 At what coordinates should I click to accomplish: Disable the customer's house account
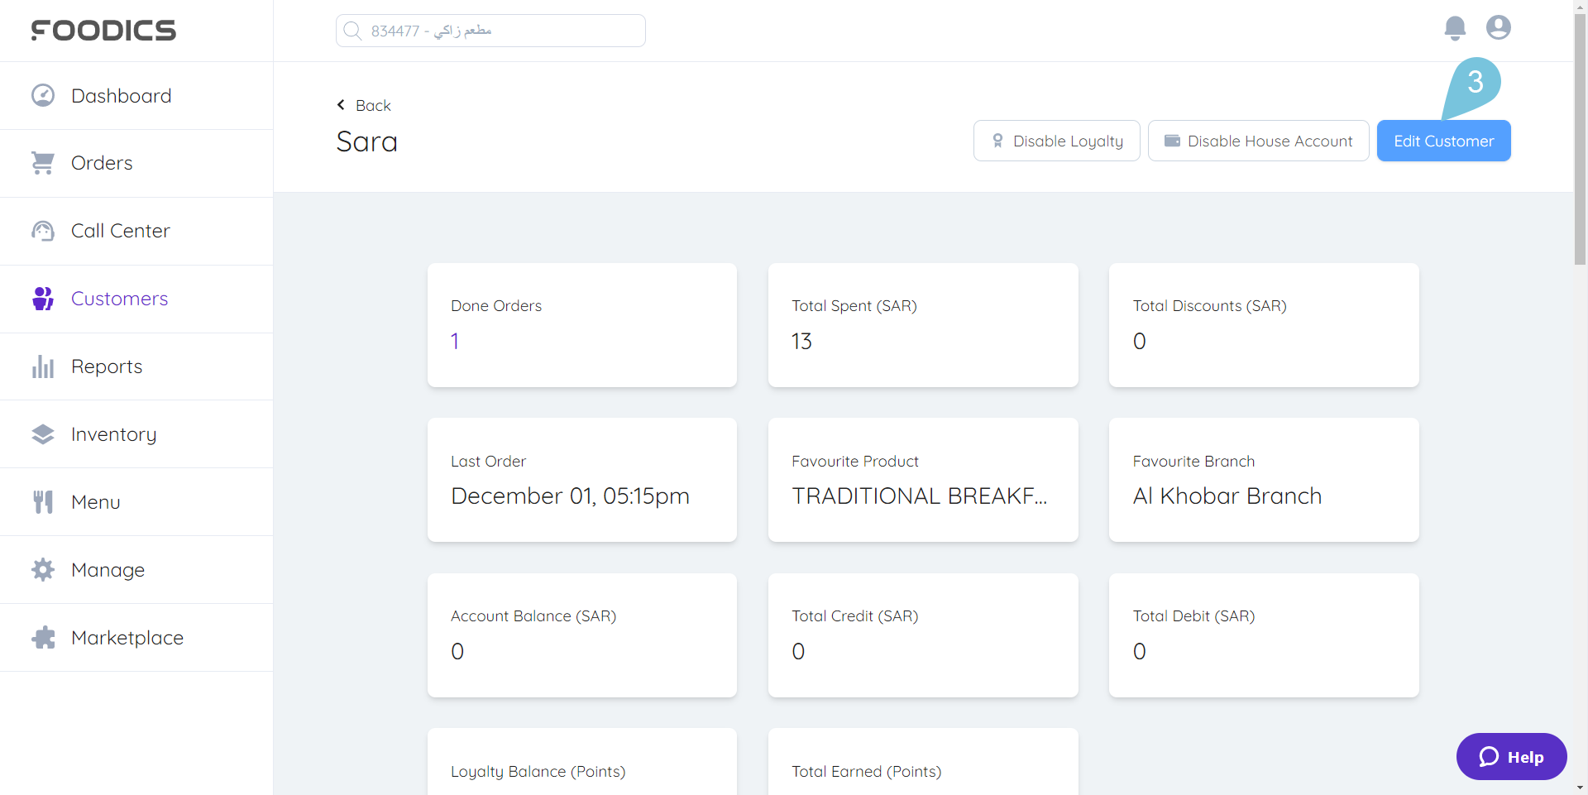(x=1258, y=141)
